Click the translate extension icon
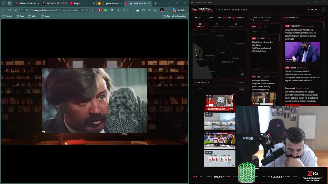The image size is (328, 184). coord(112,10)
